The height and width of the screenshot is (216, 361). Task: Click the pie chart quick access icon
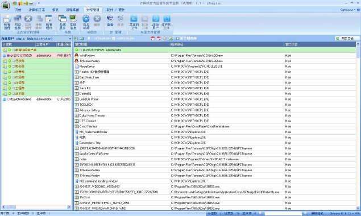point(14,3)
